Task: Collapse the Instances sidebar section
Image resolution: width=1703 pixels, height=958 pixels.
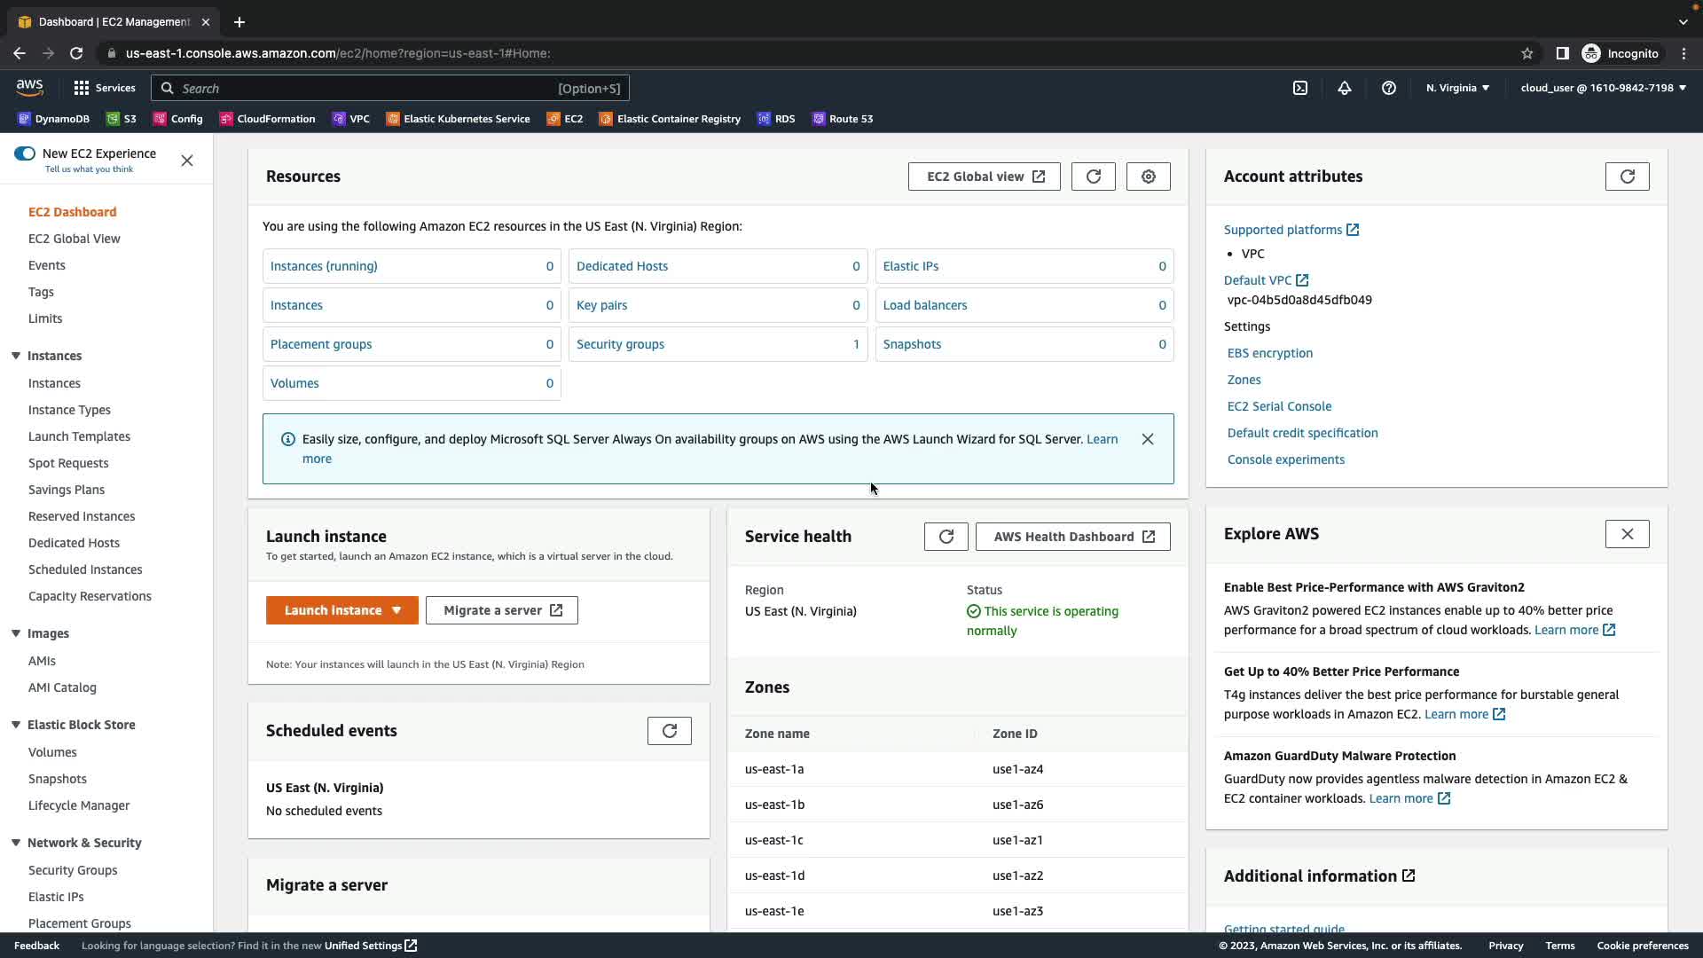Action: click(16, 356)
